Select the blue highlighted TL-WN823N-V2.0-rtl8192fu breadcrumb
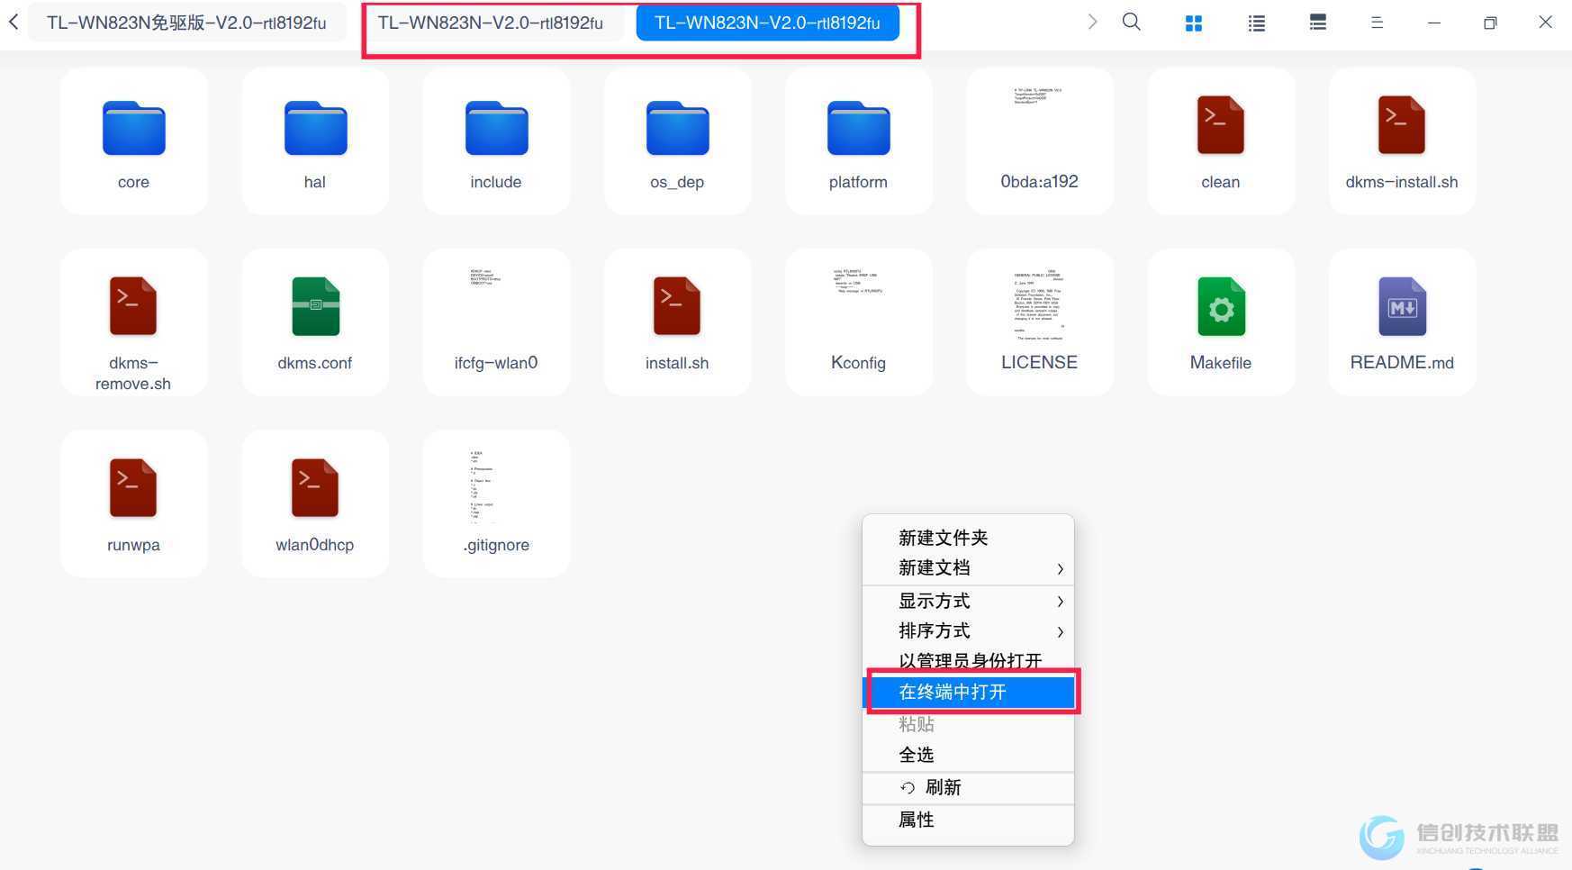 (x=767, y=23)
